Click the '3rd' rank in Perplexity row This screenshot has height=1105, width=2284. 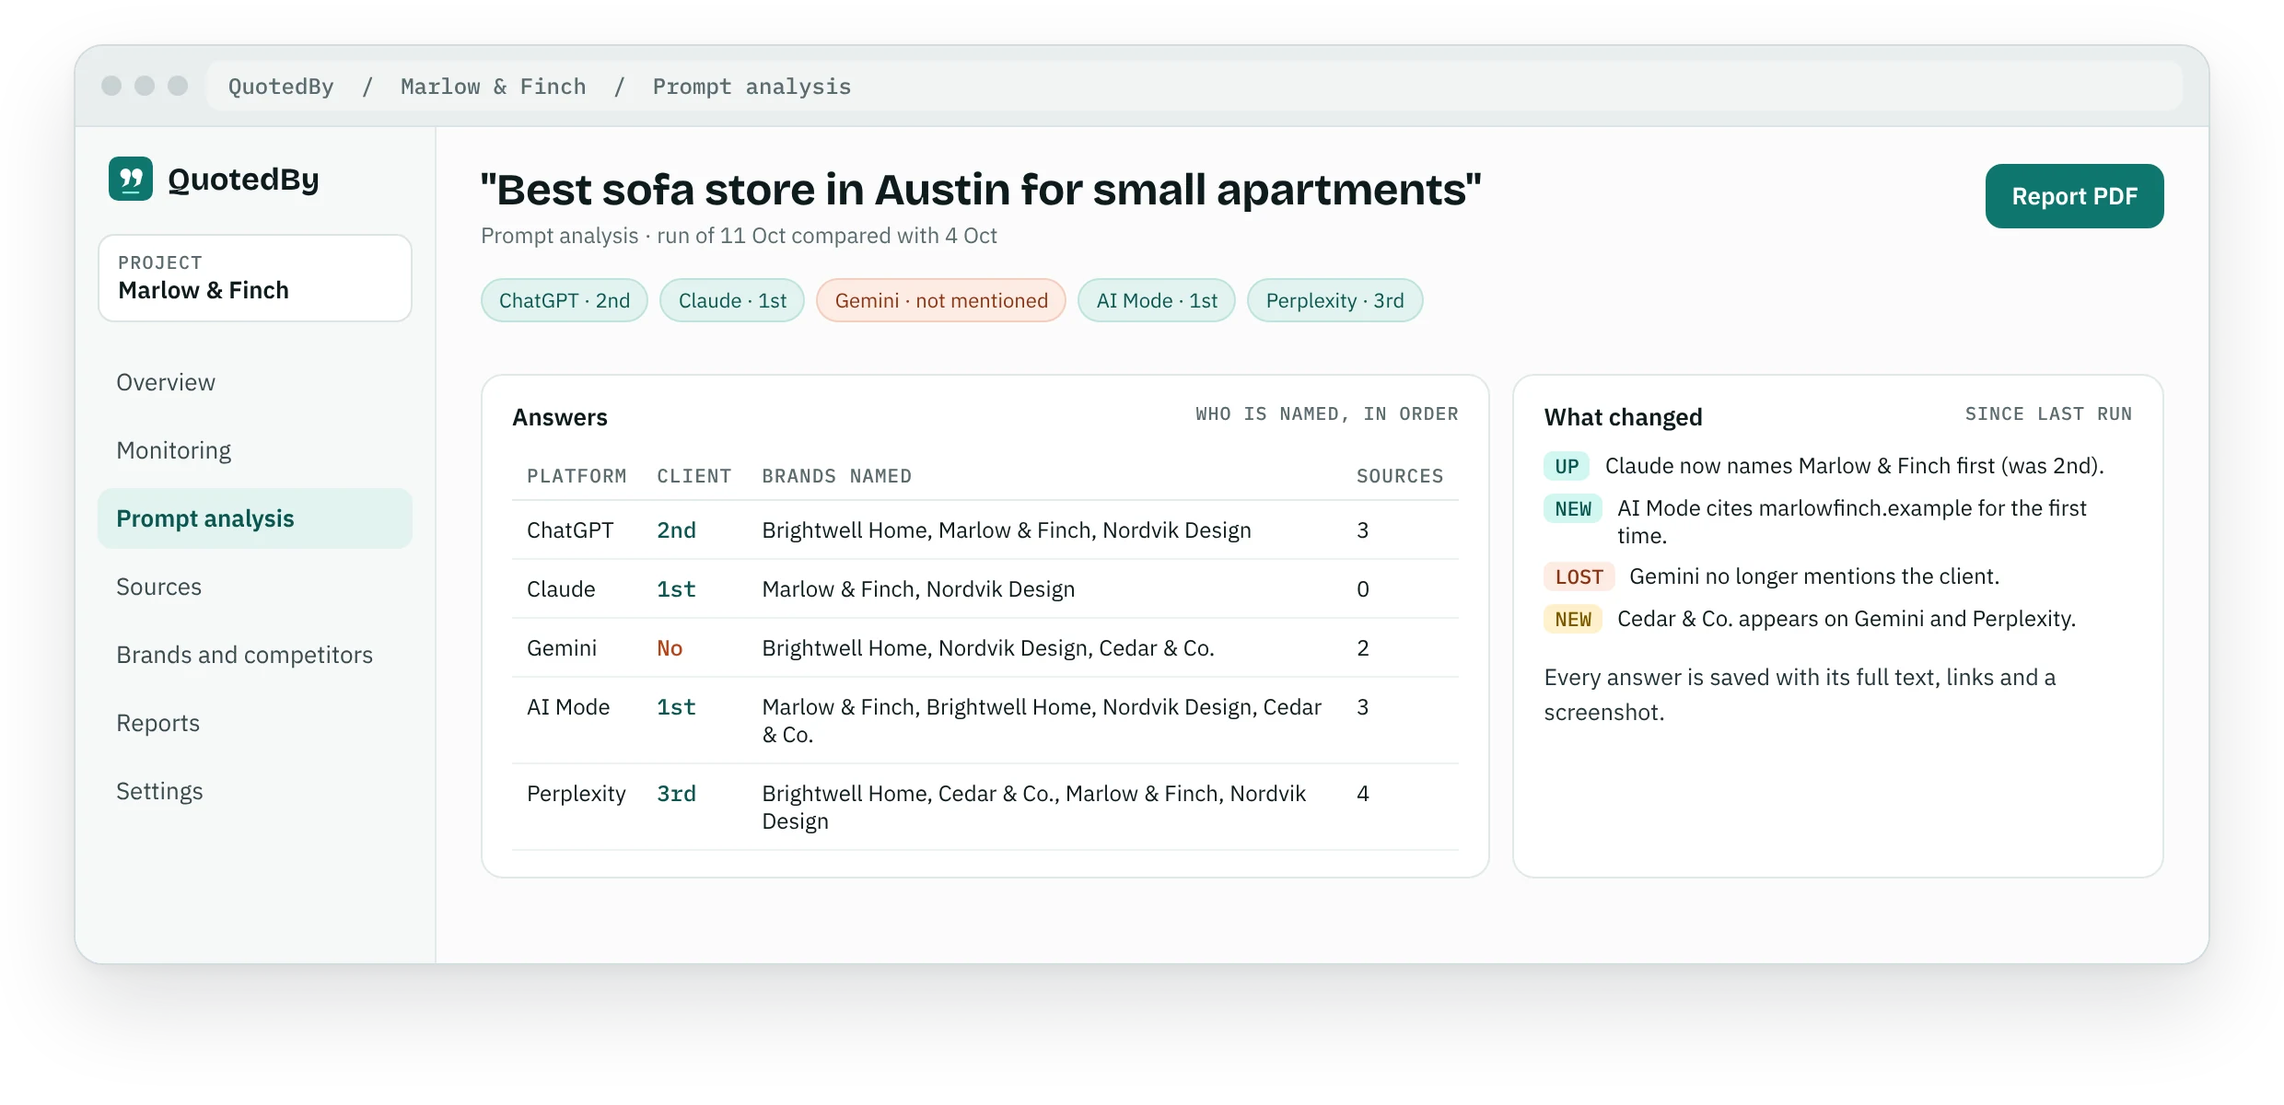pyautogui.click(x=676, y=794)
